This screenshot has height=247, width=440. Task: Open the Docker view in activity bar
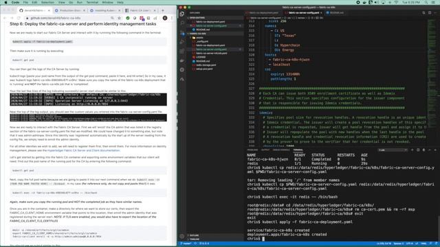tap(181, 60)
